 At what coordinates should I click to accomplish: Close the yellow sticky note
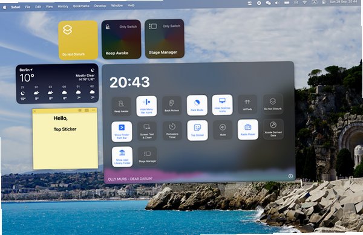pyautogui.click(x=34, y=111)
